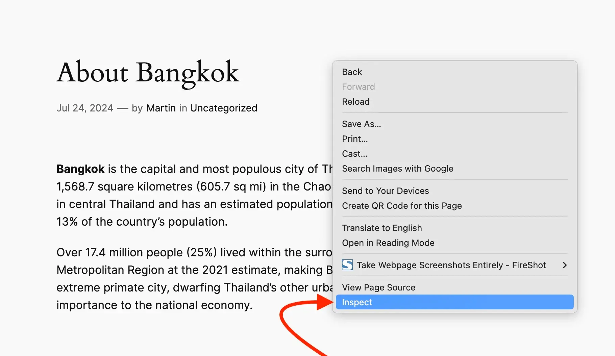Viewport: 615px width, 356px height.
Task: Choose Translate to English
Action: tap(454, 228)
